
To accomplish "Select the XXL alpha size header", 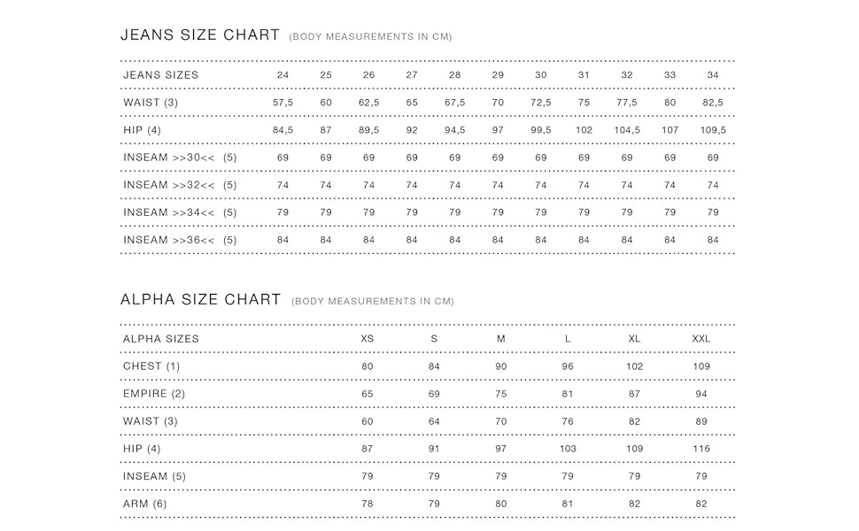I will tap(701, 339).
